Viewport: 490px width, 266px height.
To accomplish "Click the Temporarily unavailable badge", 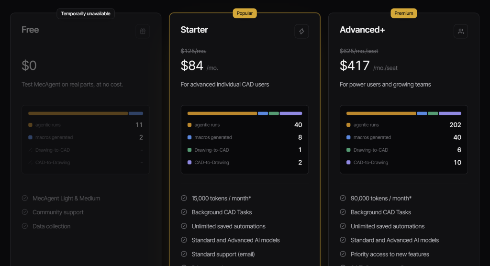I will (86, 13).
